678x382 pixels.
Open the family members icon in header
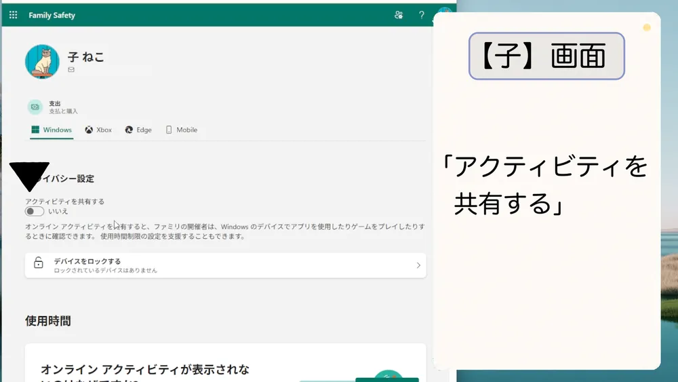(x=399, y=15)
